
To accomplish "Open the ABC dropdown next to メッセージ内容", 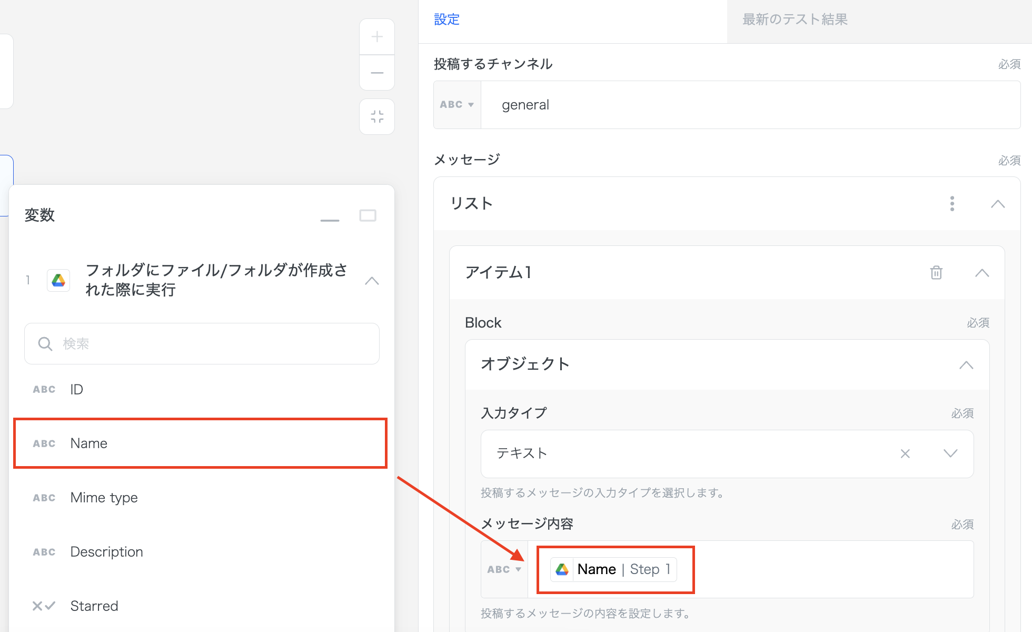I will (504, 569).
